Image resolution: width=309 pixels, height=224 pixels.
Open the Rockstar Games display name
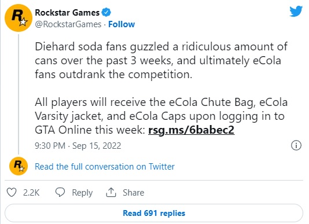click(x=67, y=13)
